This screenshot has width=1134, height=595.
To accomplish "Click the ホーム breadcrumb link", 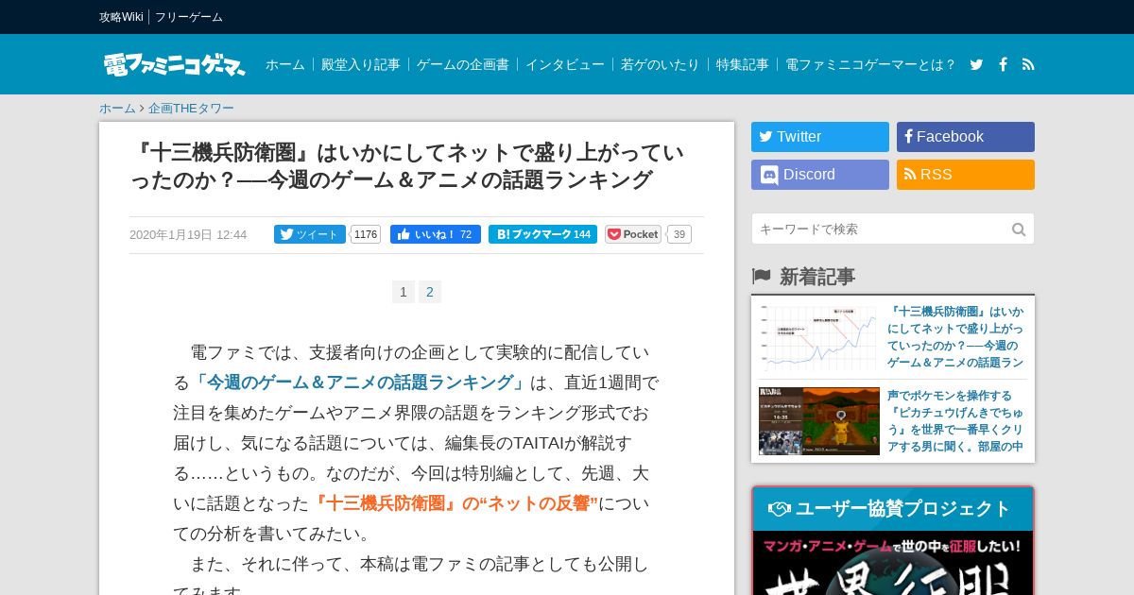I will pos(117,108).
